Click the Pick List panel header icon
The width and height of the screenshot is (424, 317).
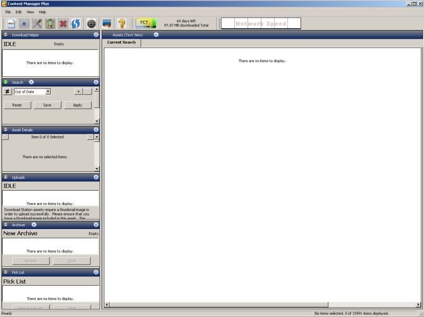tap(6, 272)
